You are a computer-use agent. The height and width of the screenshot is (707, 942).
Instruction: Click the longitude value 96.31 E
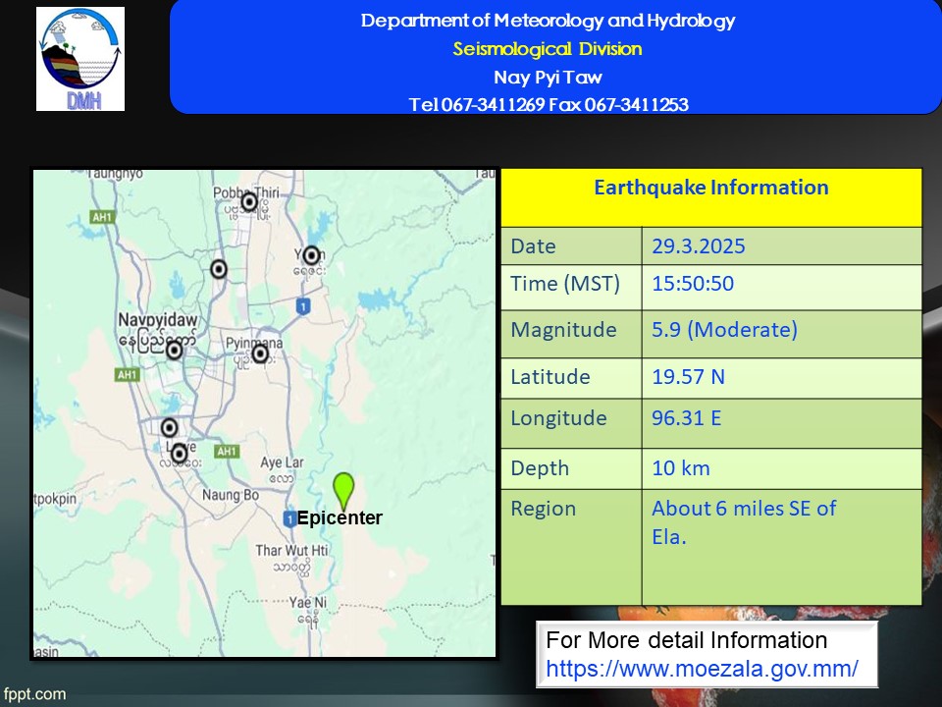click(687, 418)
